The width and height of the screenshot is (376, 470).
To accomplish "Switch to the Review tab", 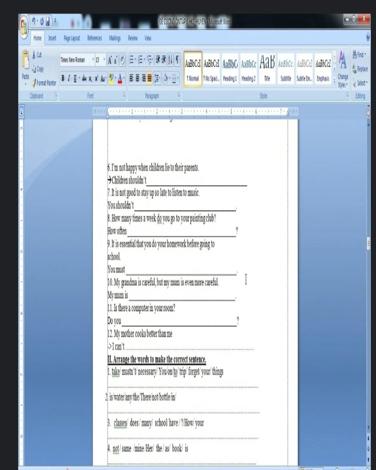I will click(133, 38).
